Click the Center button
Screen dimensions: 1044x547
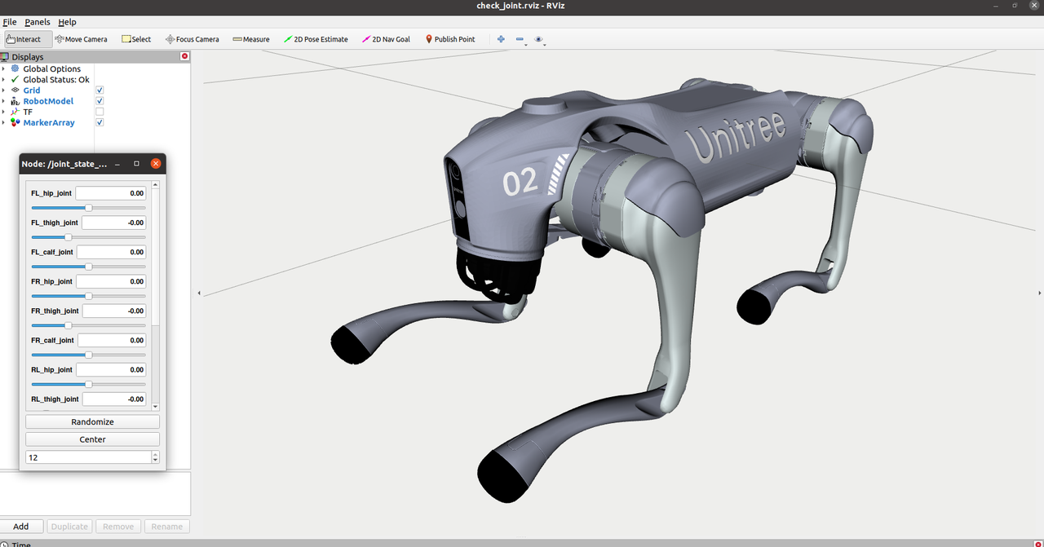92,439
